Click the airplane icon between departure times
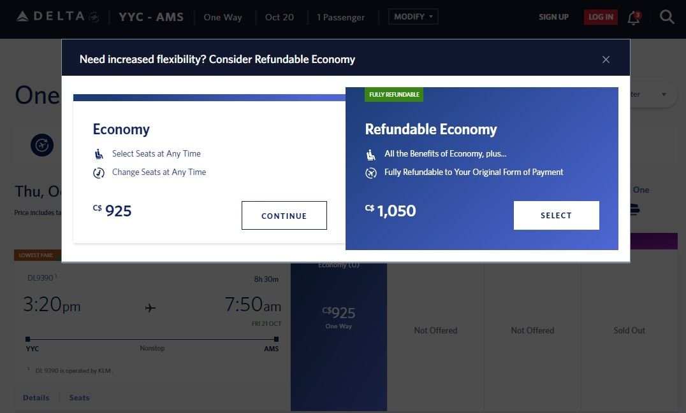 click(x=150, y=308)
